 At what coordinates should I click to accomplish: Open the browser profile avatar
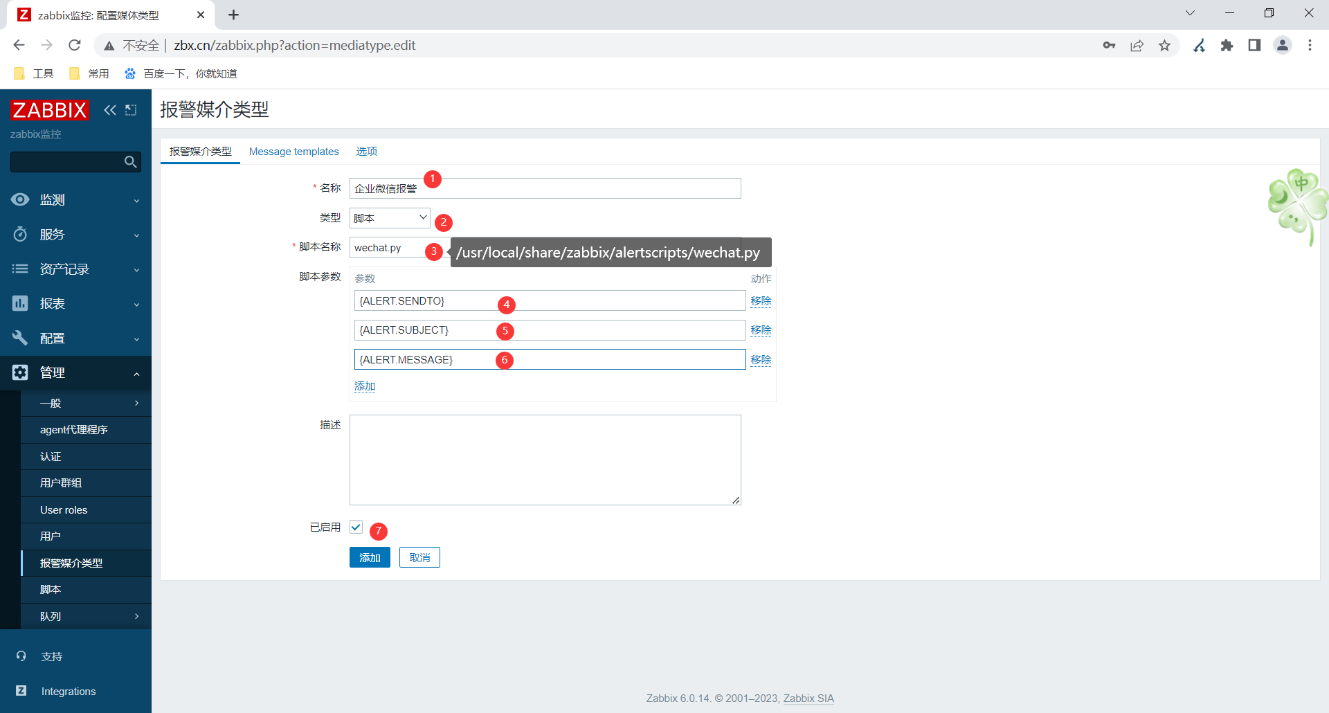click(1283, 45)
